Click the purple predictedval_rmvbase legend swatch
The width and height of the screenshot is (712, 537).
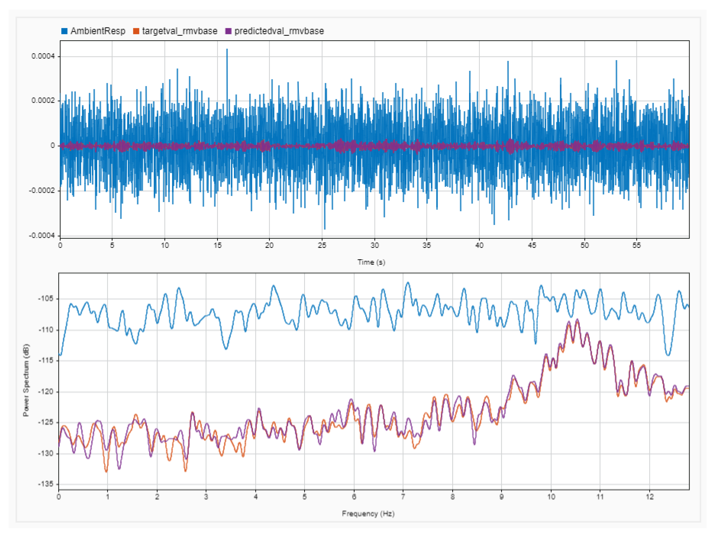click(228, 31)
